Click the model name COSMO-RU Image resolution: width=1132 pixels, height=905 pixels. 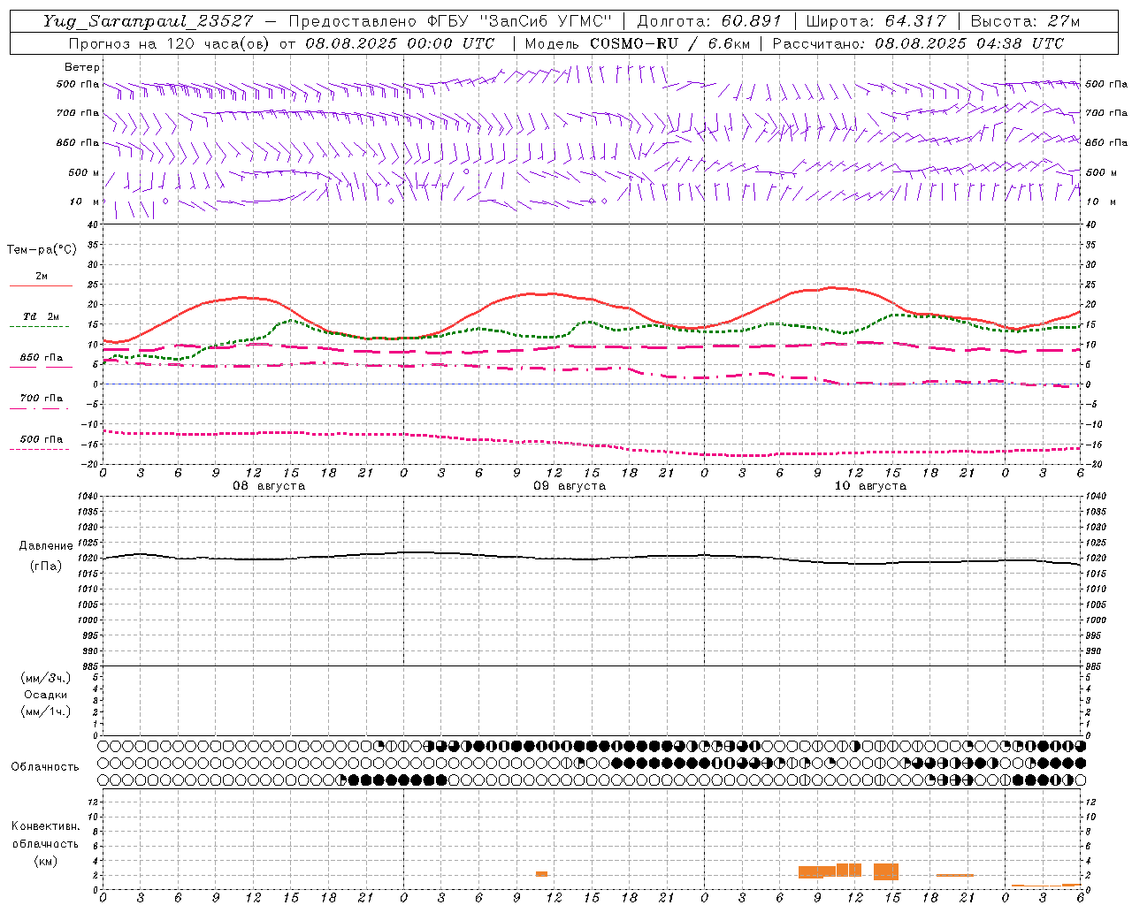coord(634,43)
